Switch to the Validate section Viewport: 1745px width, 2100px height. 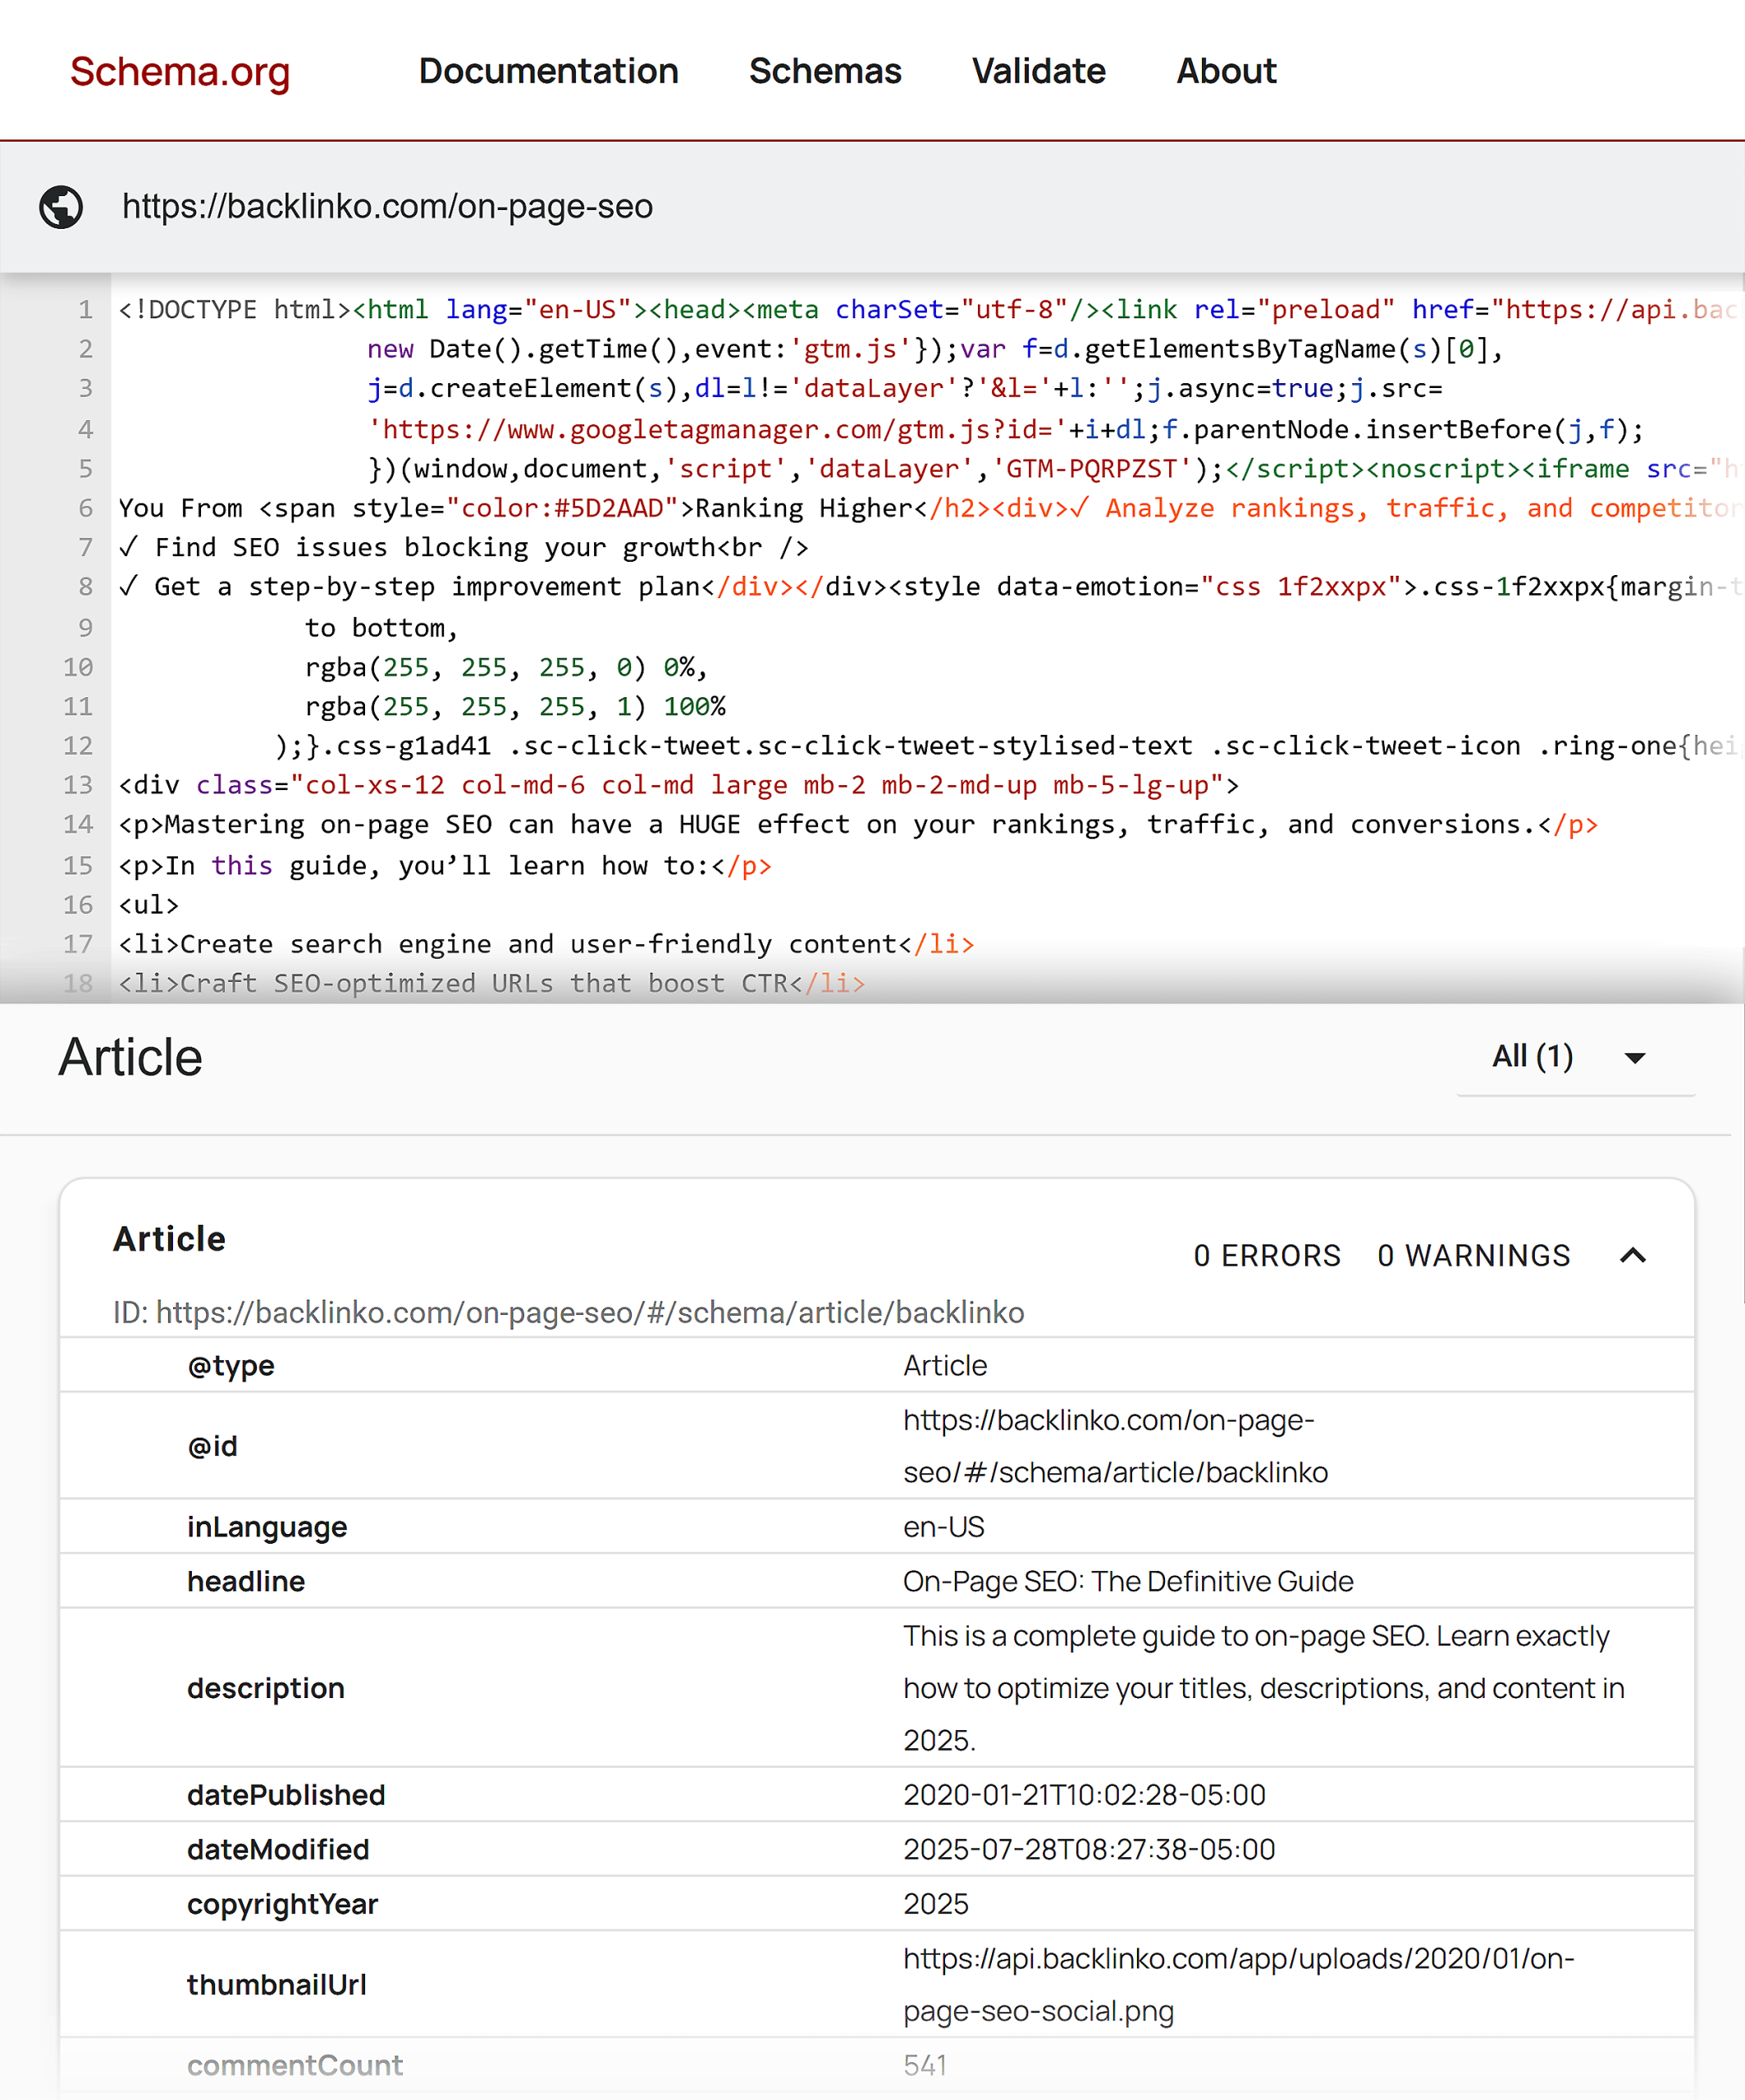point(1038,71)
